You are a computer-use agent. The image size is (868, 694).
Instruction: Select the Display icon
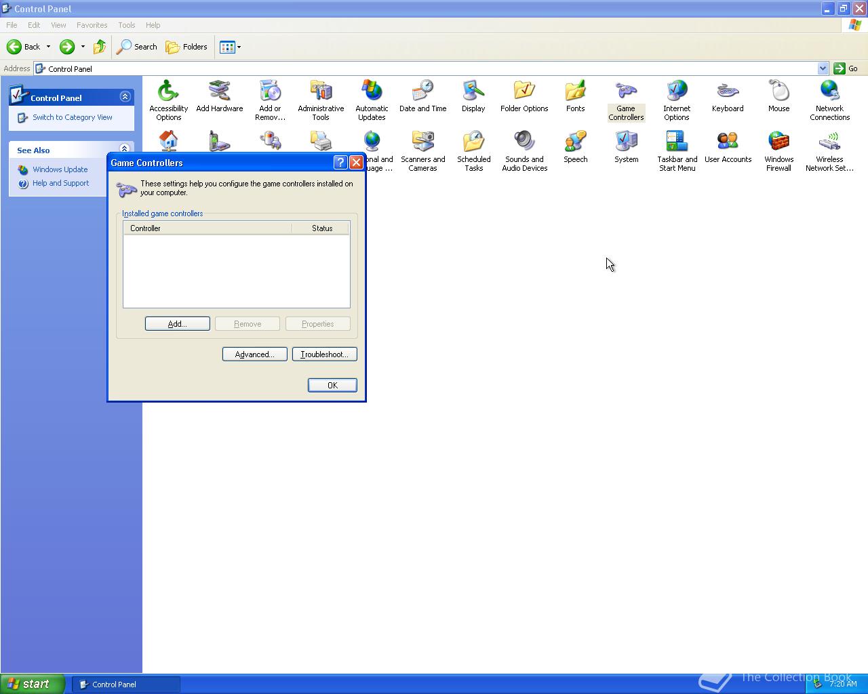pos(473,96)
